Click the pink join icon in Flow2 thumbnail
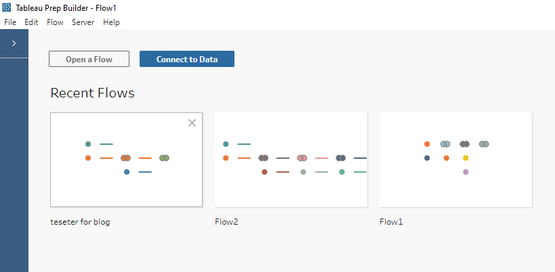 click(302, 158)
